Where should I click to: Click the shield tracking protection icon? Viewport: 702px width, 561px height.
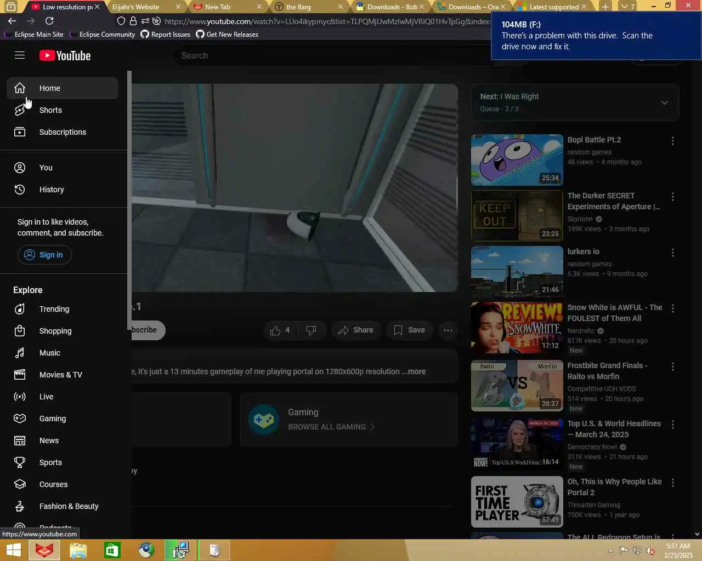pos(121,21)
